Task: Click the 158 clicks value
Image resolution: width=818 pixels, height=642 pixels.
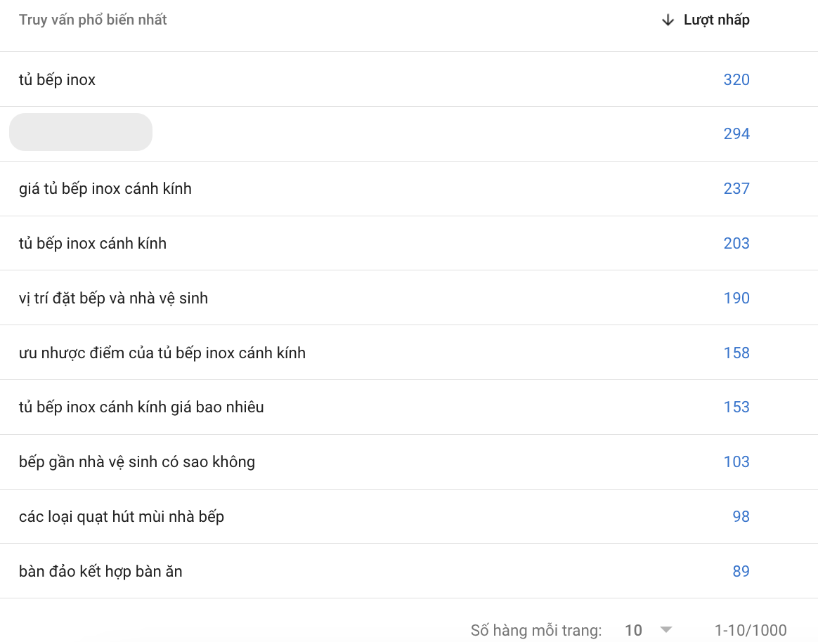Action: [x=736, y=353]
